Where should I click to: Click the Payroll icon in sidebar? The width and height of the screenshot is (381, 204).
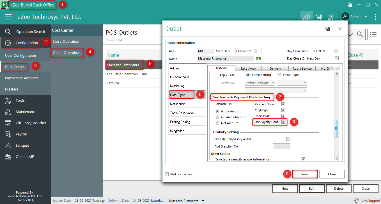8,134
